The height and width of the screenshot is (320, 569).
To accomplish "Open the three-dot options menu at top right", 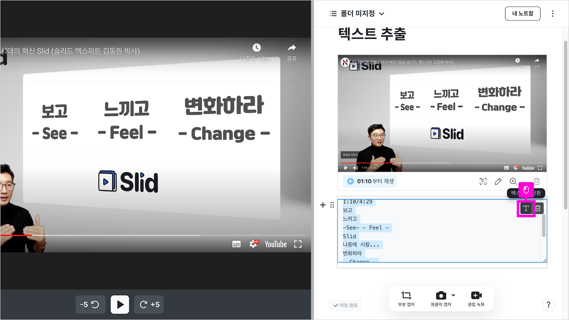I will coord(553,13).
